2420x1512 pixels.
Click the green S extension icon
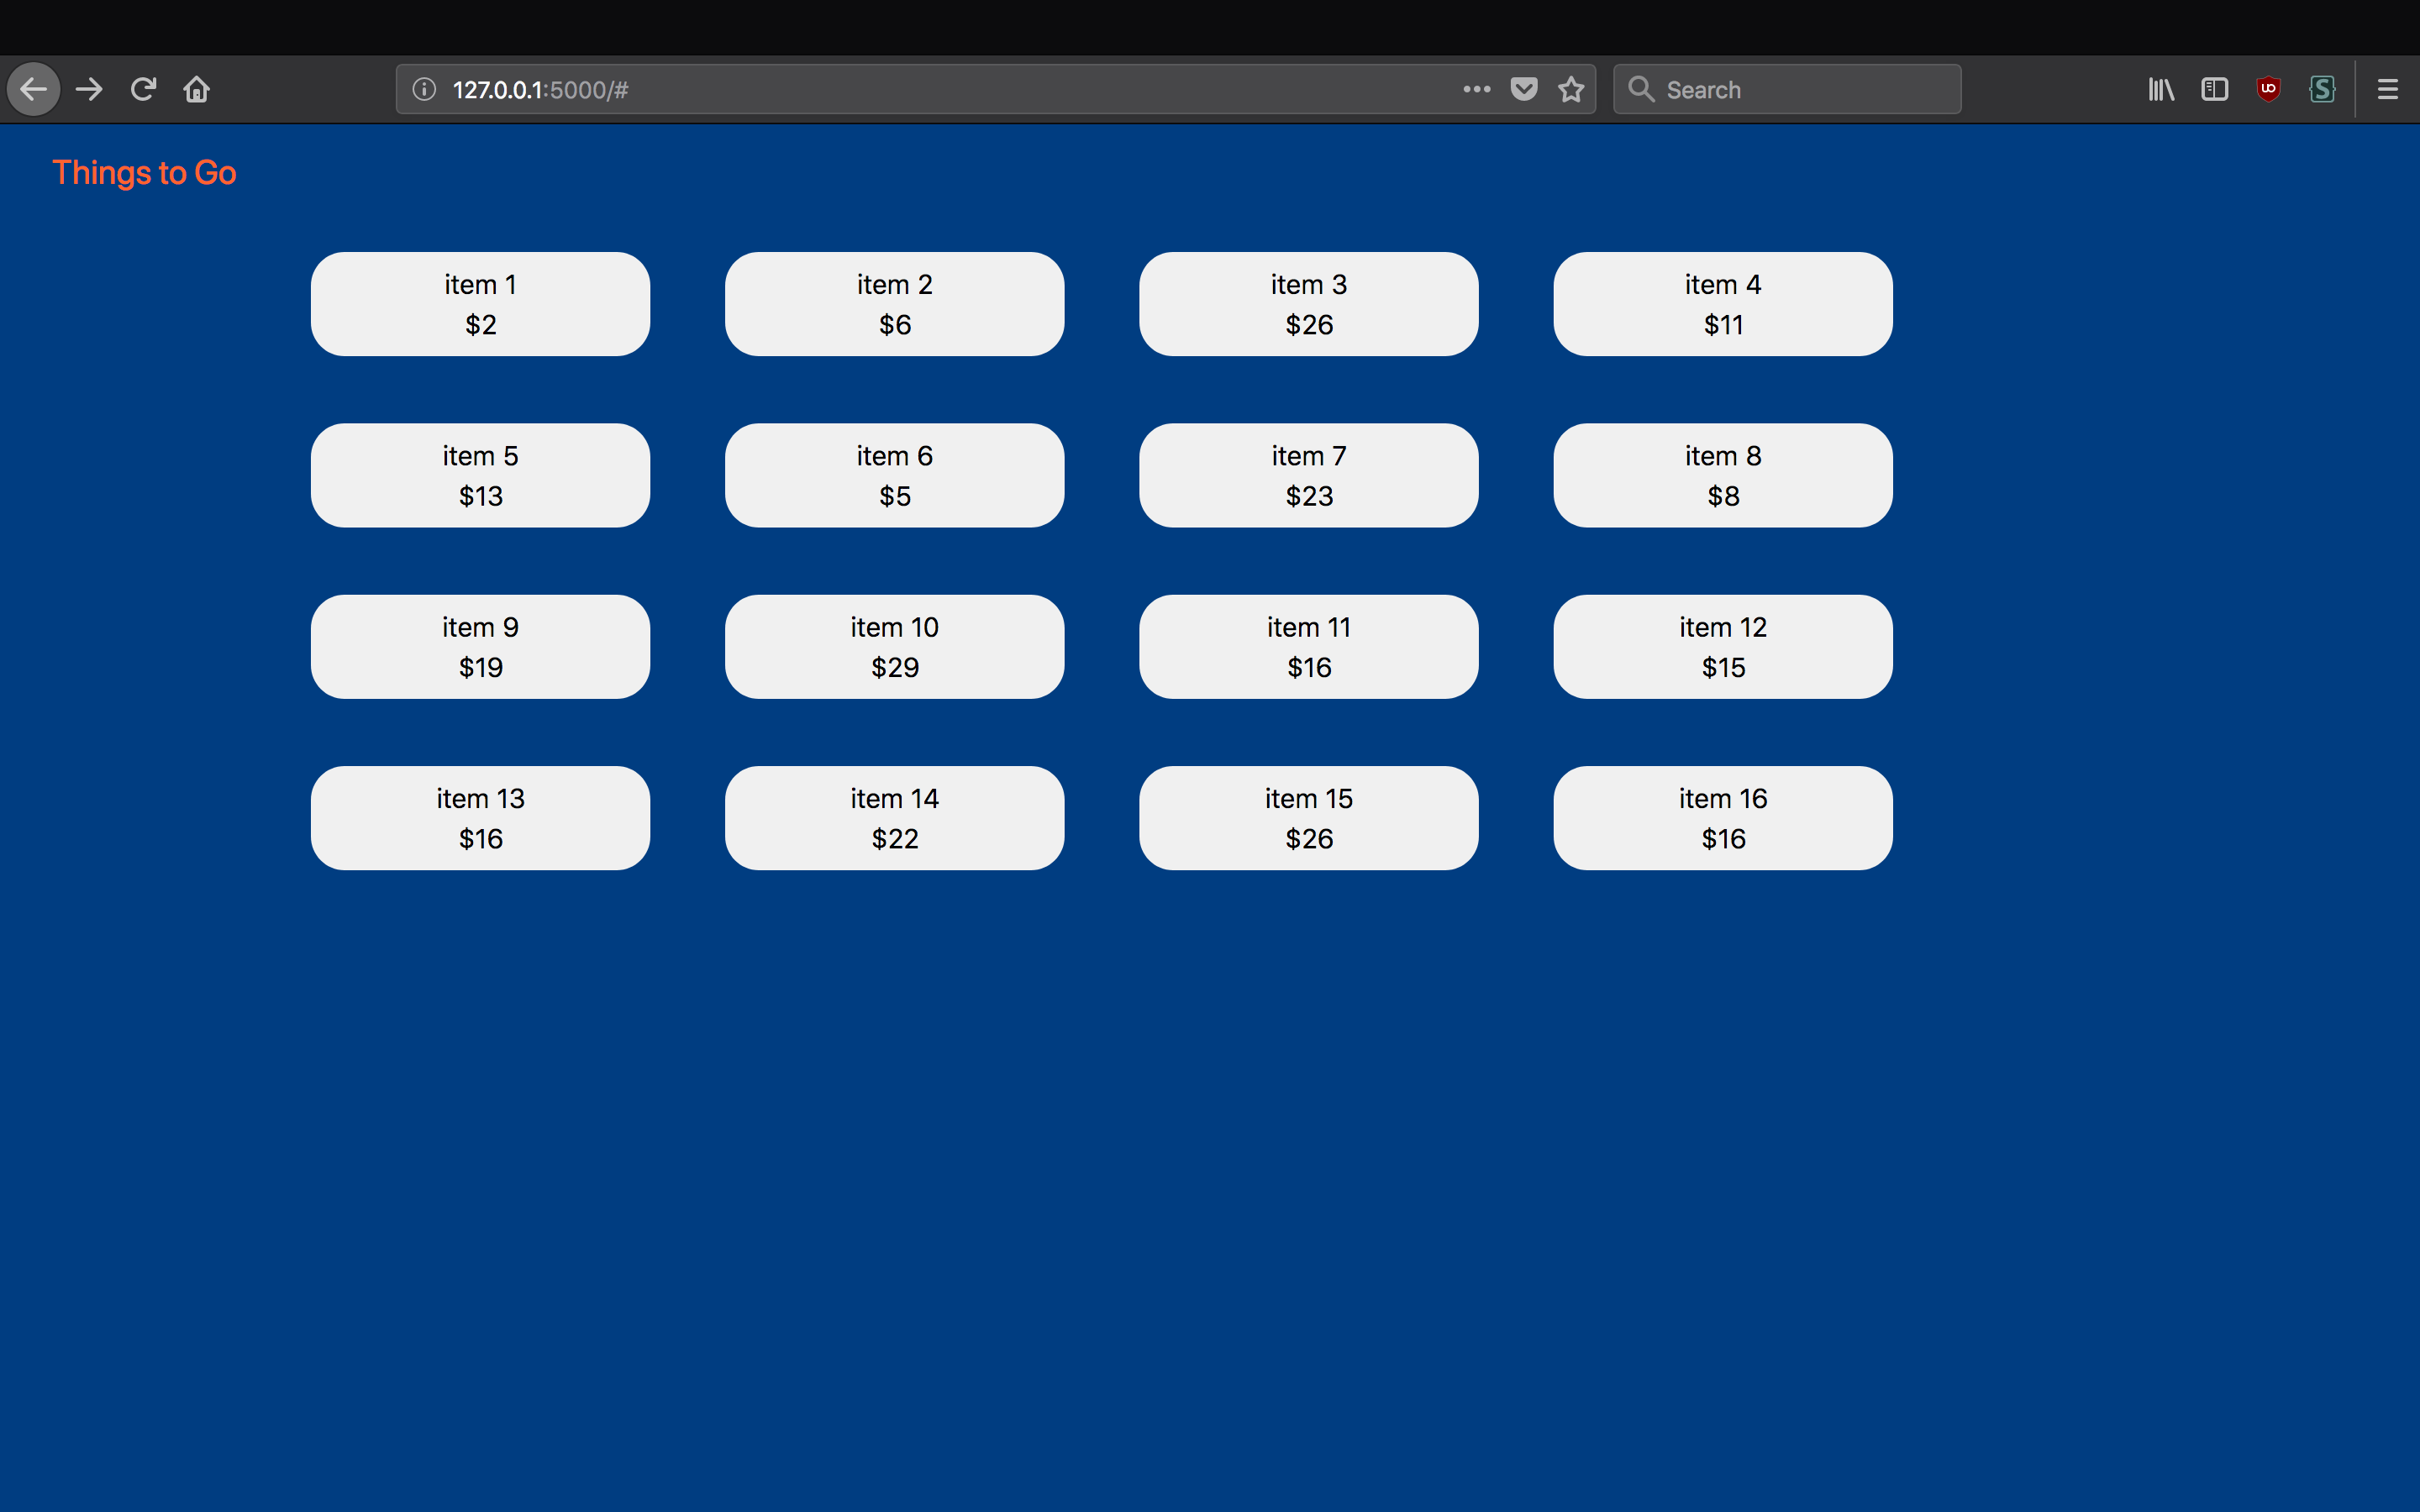pos(2322,89)
